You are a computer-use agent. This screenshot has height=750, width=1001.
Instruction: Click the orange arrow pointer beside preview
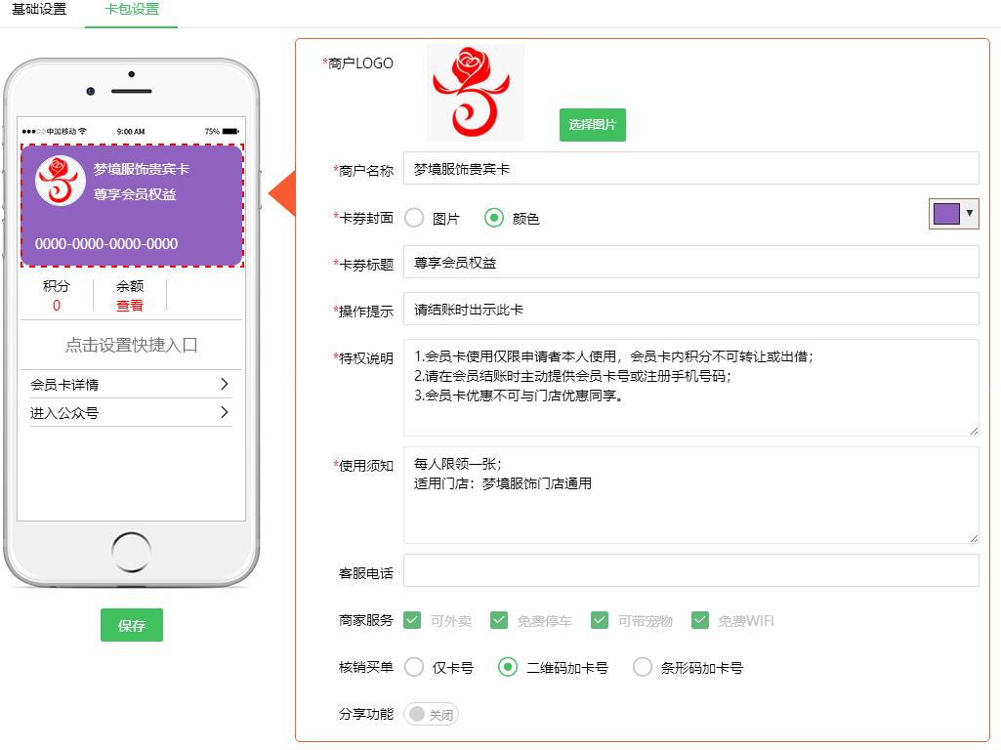[282, 192]
